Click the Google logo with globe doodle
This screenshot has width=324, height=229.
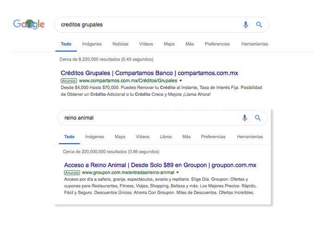click(29, 24)
